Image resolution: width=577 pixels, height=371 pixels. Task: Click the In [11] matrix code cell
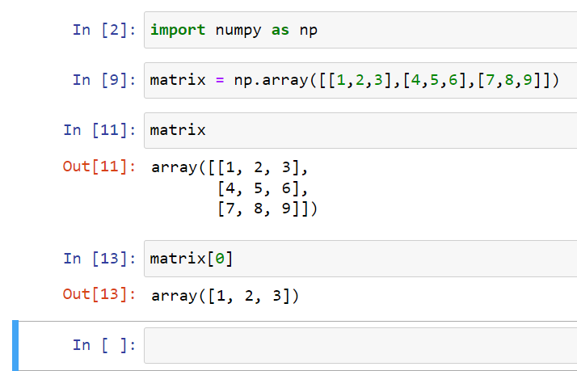[360, 130]
